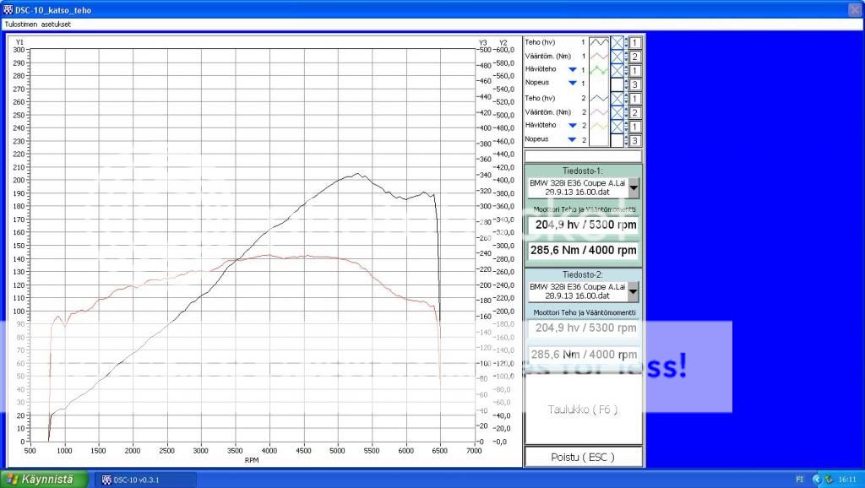865x488 pixels.
Task: Disable the Häviöteho file 2 checkbox
Action: [x=617, y=125]
